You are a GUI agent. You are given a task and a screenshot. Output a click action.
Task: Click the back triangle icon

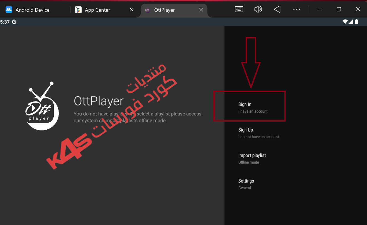pos(277,9)
